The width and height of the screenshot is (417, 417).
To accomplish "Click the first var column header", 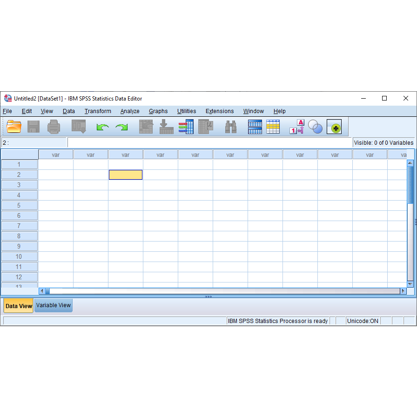I will click(55, 155).
